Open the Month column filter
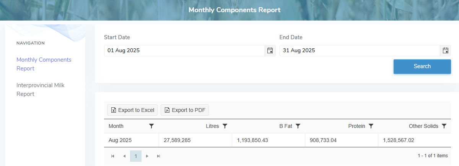459x166 pixels. click(x=151, y=126)
